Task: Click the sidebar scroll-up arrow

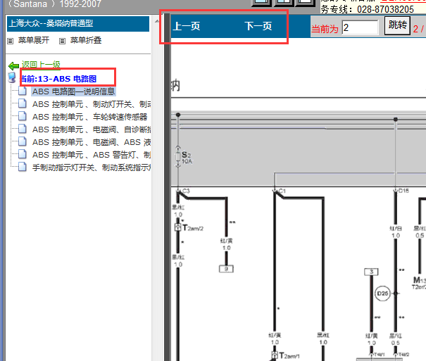Action: (x=157, y=21)
